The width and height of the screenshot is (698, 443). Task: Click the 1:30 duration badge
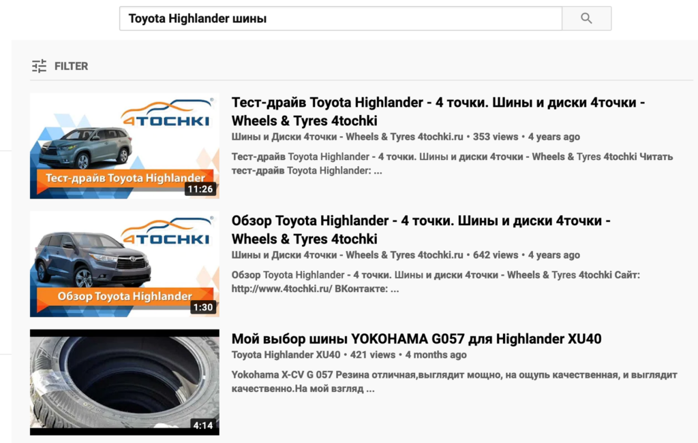point(203,308)
